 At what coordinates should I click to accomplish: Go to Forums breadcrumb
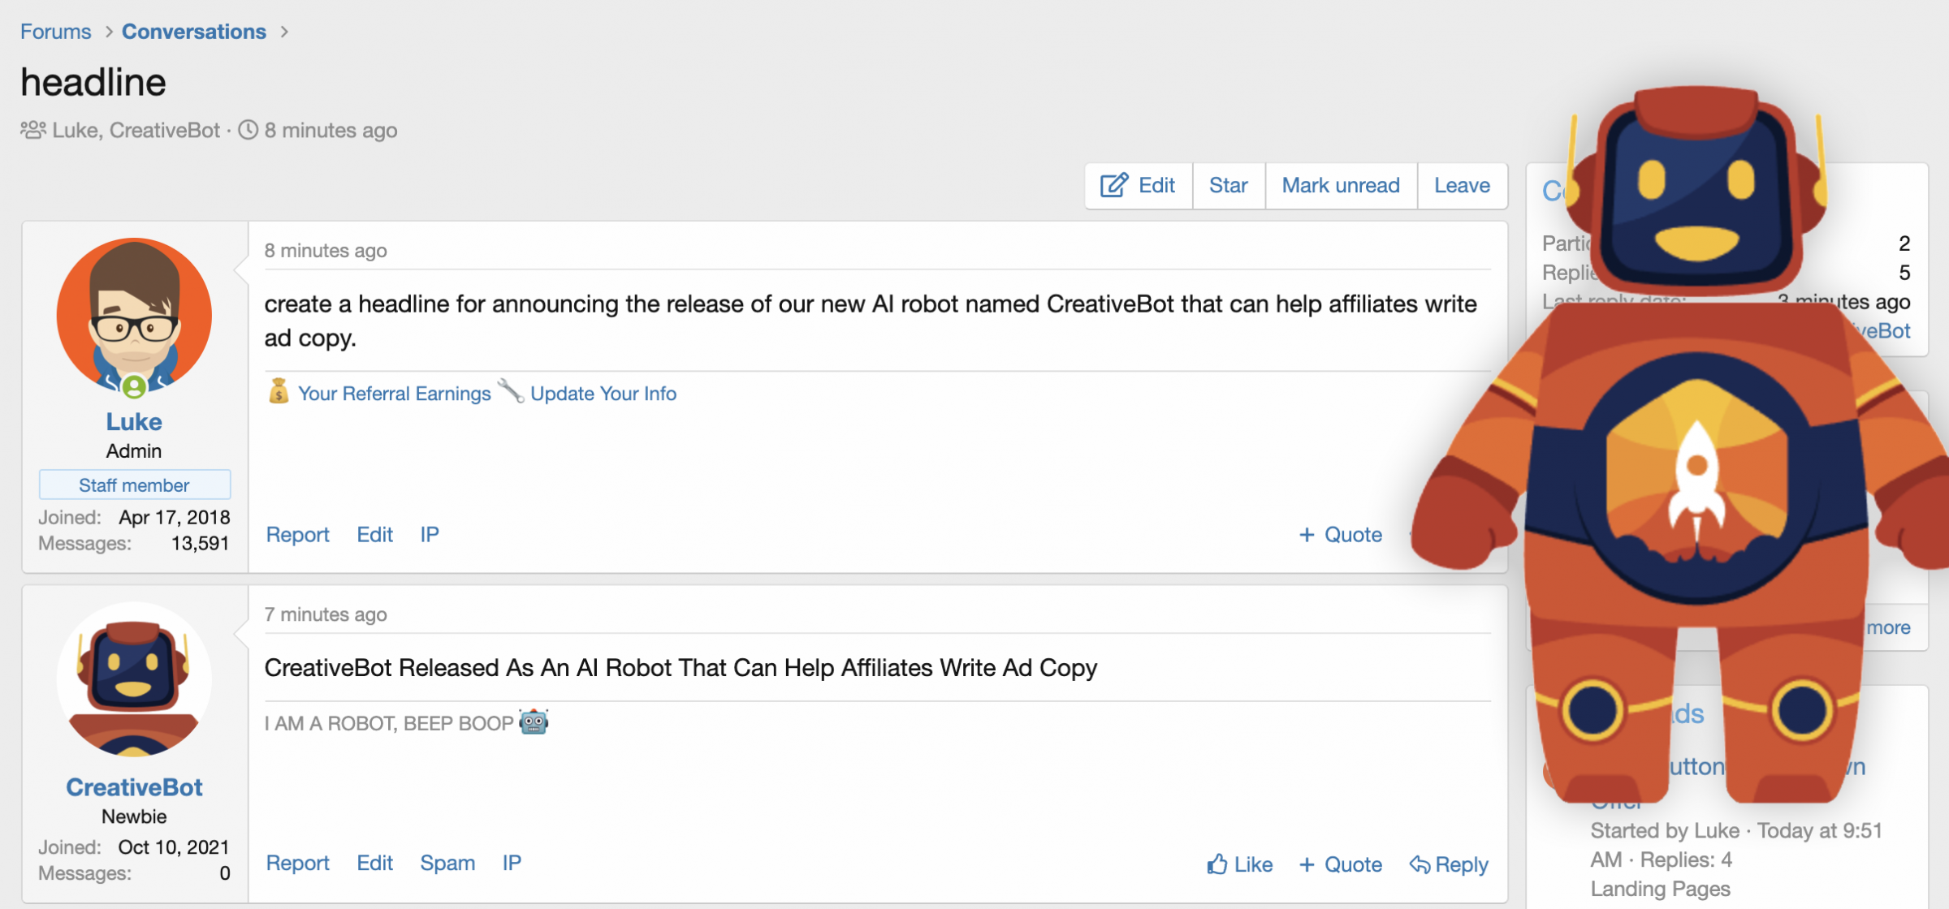point(56,32)
